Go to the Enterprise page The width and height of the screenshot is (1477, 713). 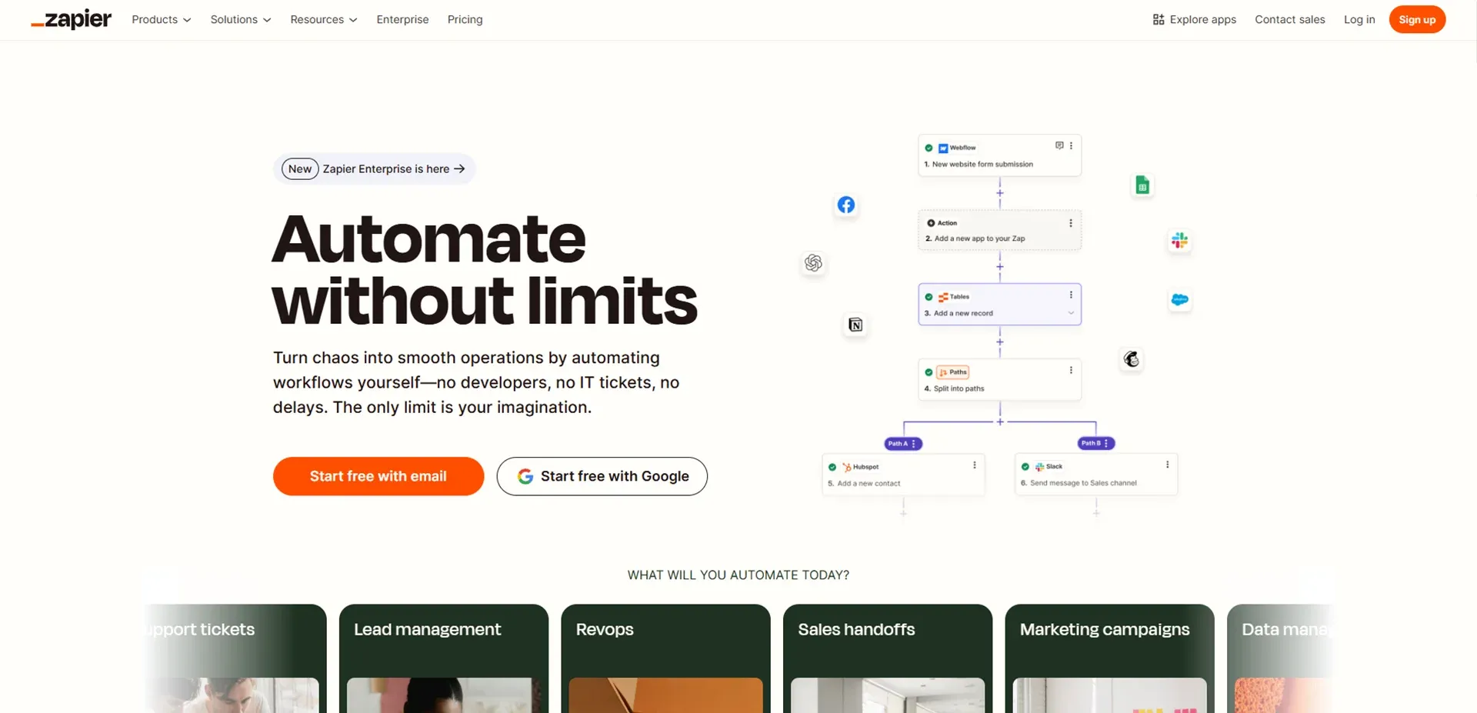pos(402,19)
